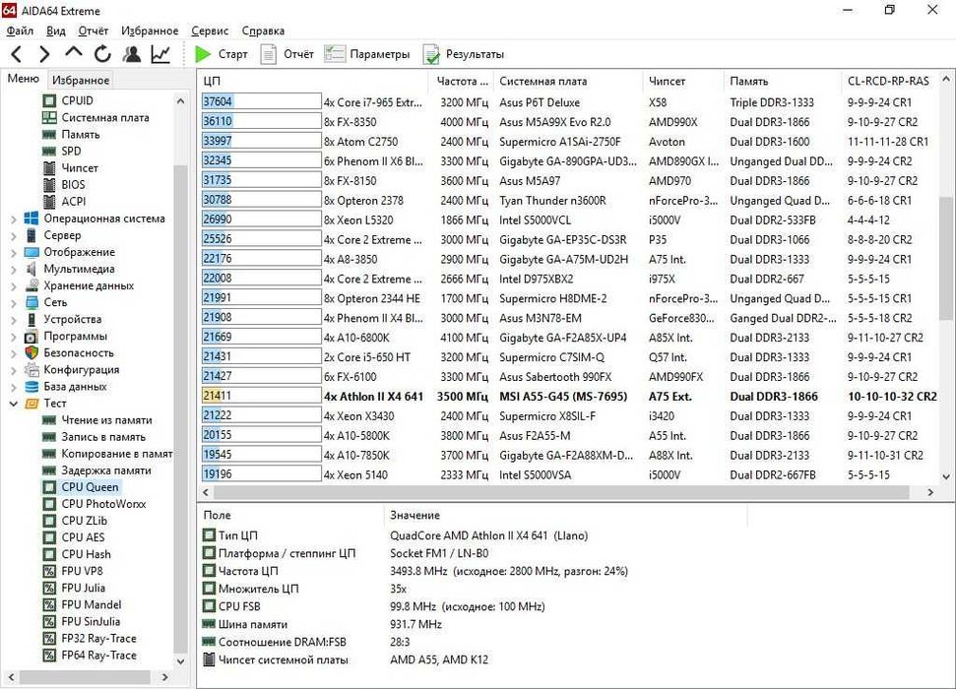Select the BIOS tree item
Screen dimensions: 956x689
[x=73, y=185]
